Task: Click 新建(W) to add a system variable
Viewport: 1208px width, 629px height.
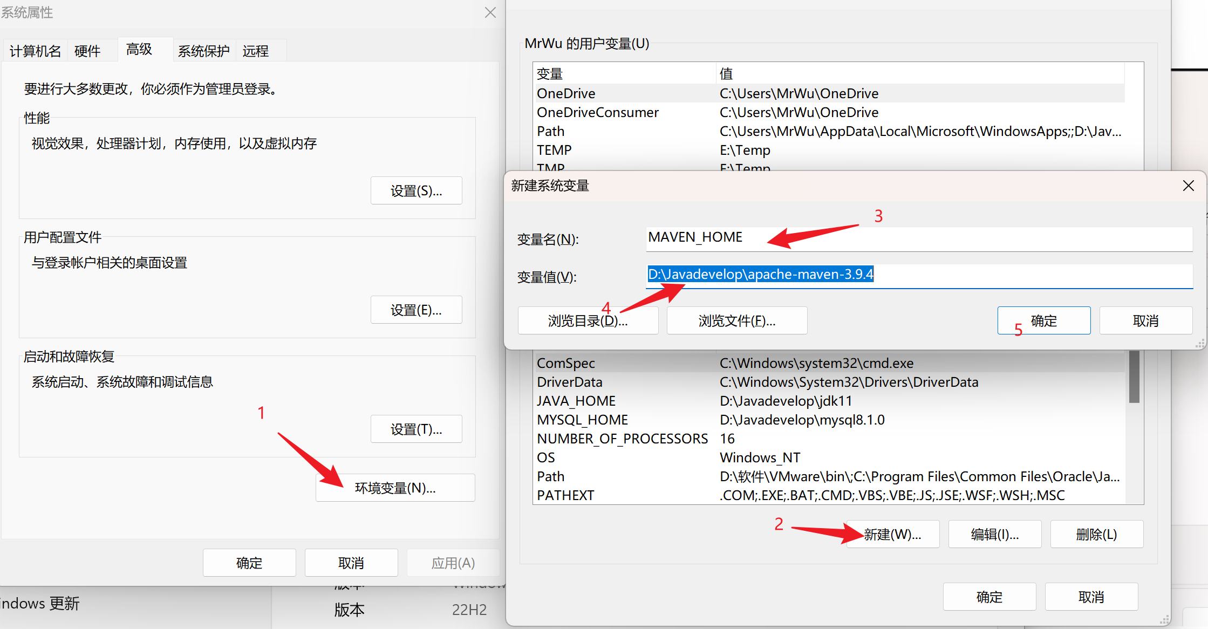Action: point(892,534)
